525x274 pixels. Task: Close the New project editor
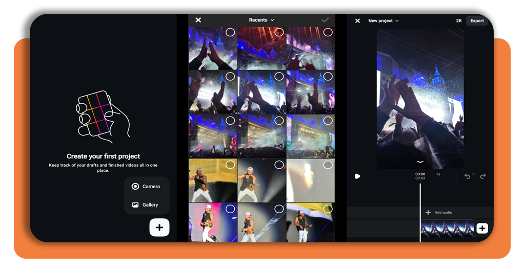click(x=357, y=21)
